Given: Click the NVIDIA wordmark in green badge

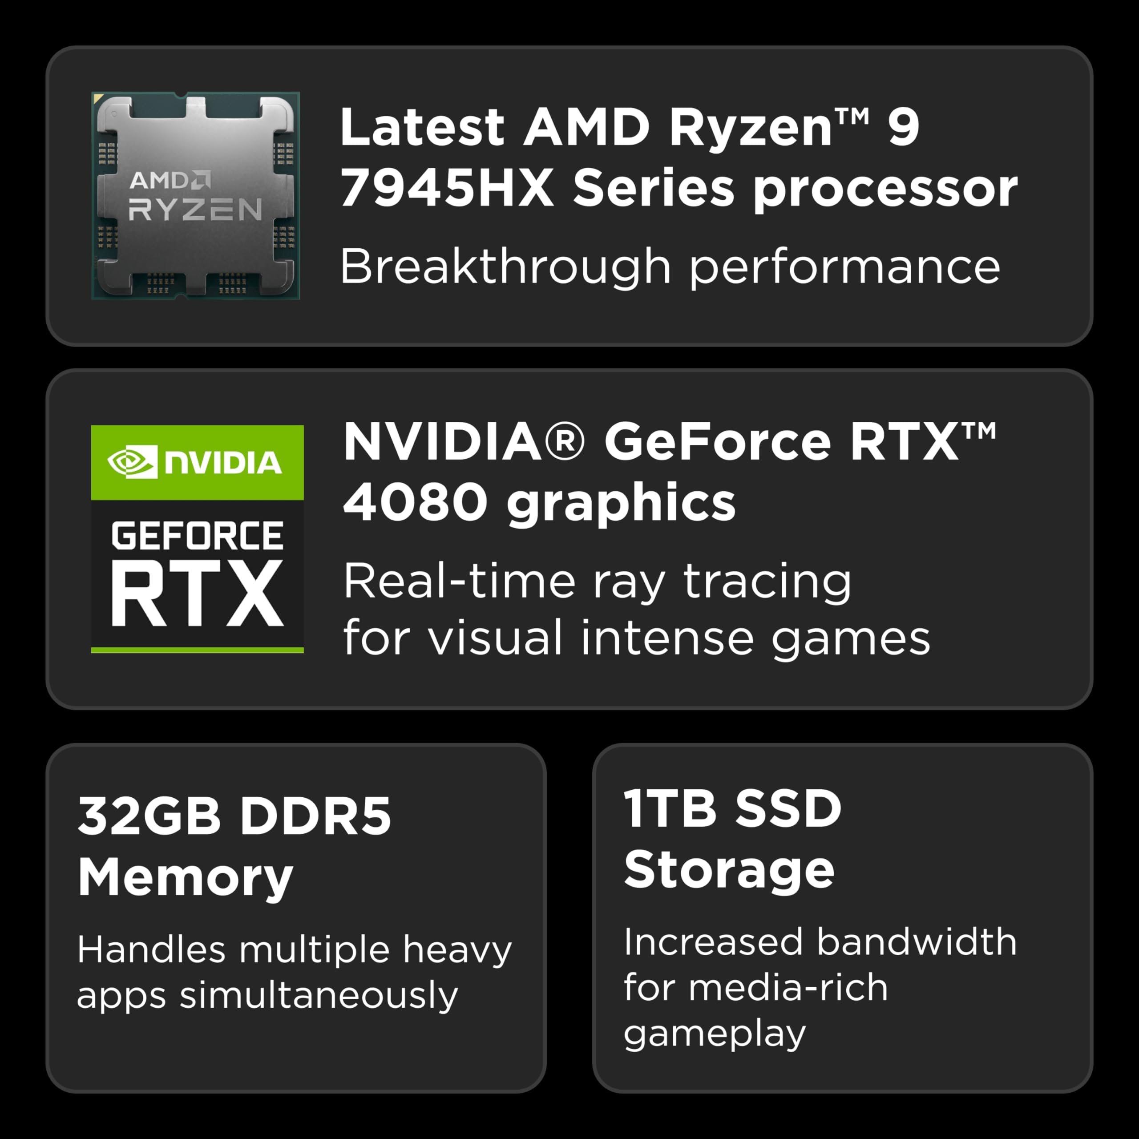Looking at the screenshot, I should tap(223, 463).
